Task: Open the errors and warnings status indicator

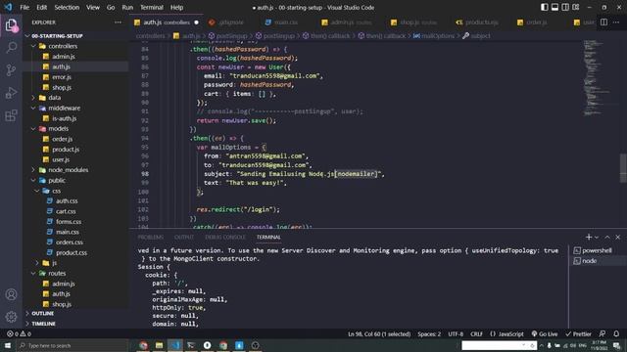Action: pos(19,334)
